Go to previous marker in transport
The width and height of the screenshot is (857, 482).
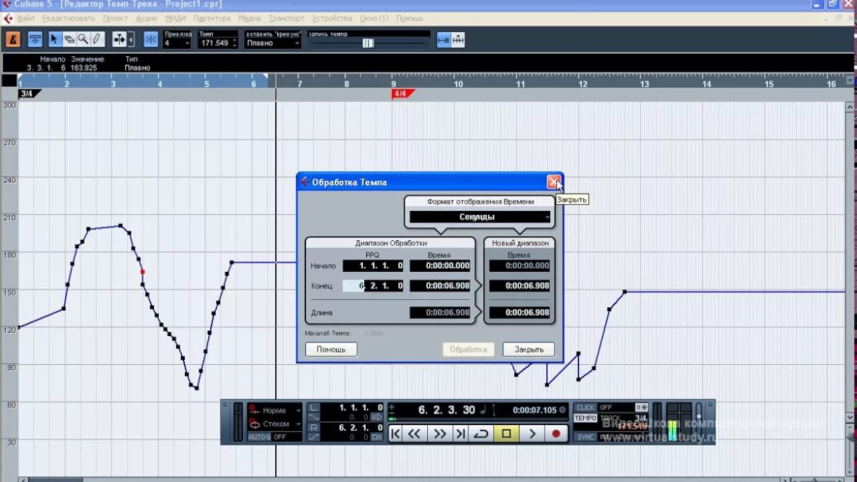(x=396, y=434)
